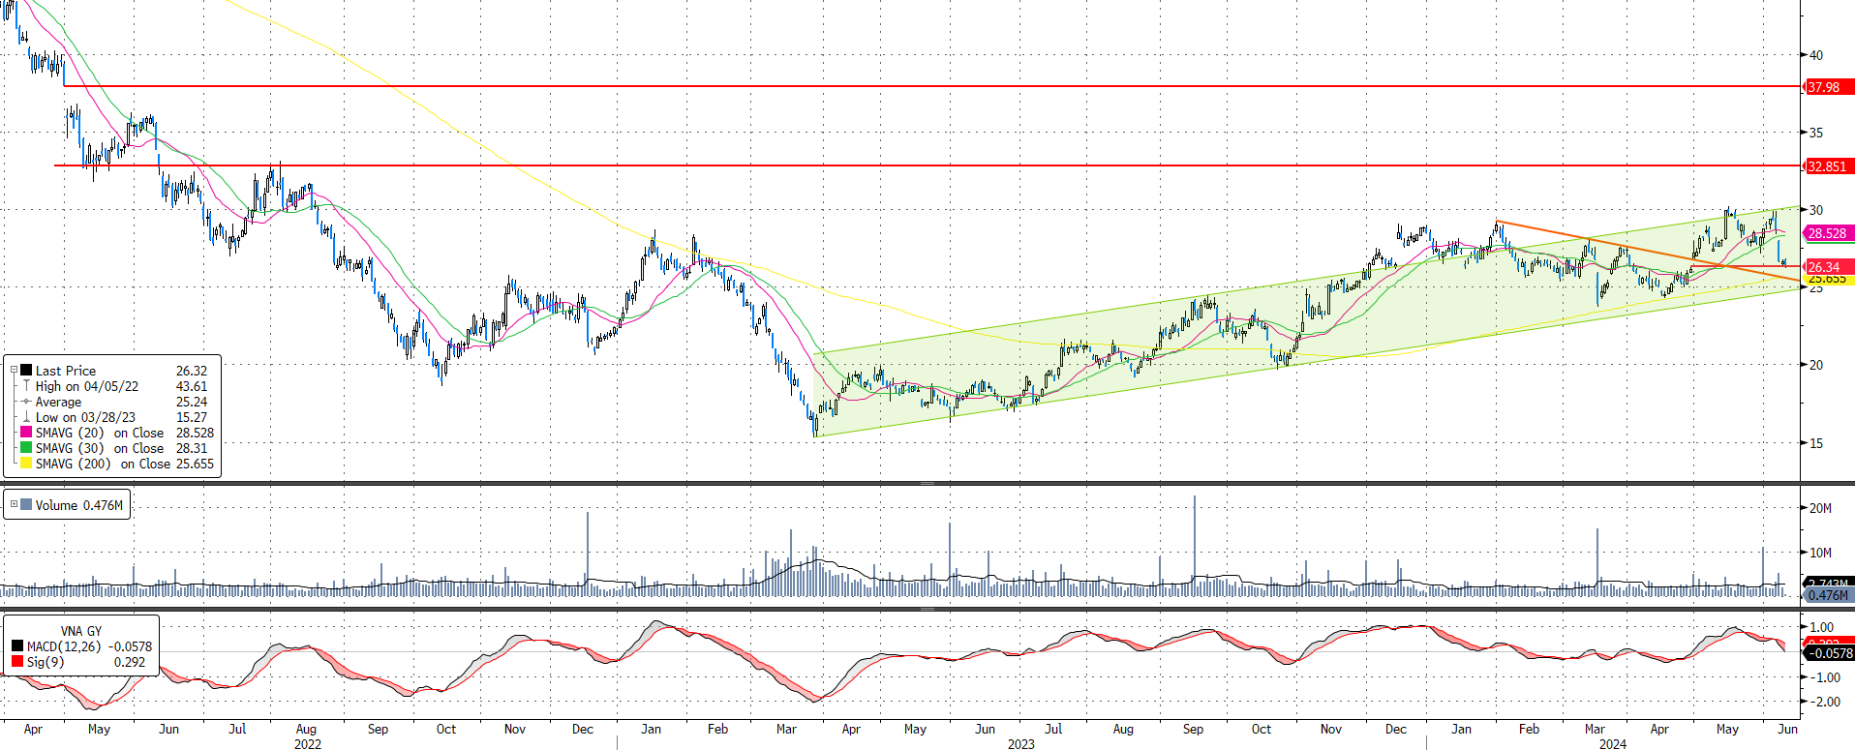The width and height of the screenshot is (1855, 750).
Task: Click the 2024 year label on time axis
Action: [1613, 744]
